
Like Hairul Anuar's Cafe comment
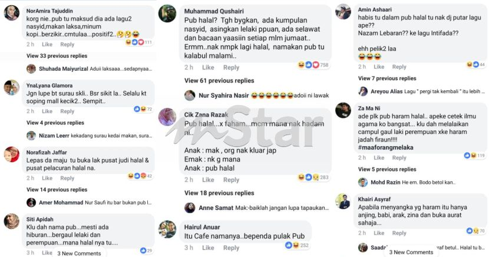208,248
